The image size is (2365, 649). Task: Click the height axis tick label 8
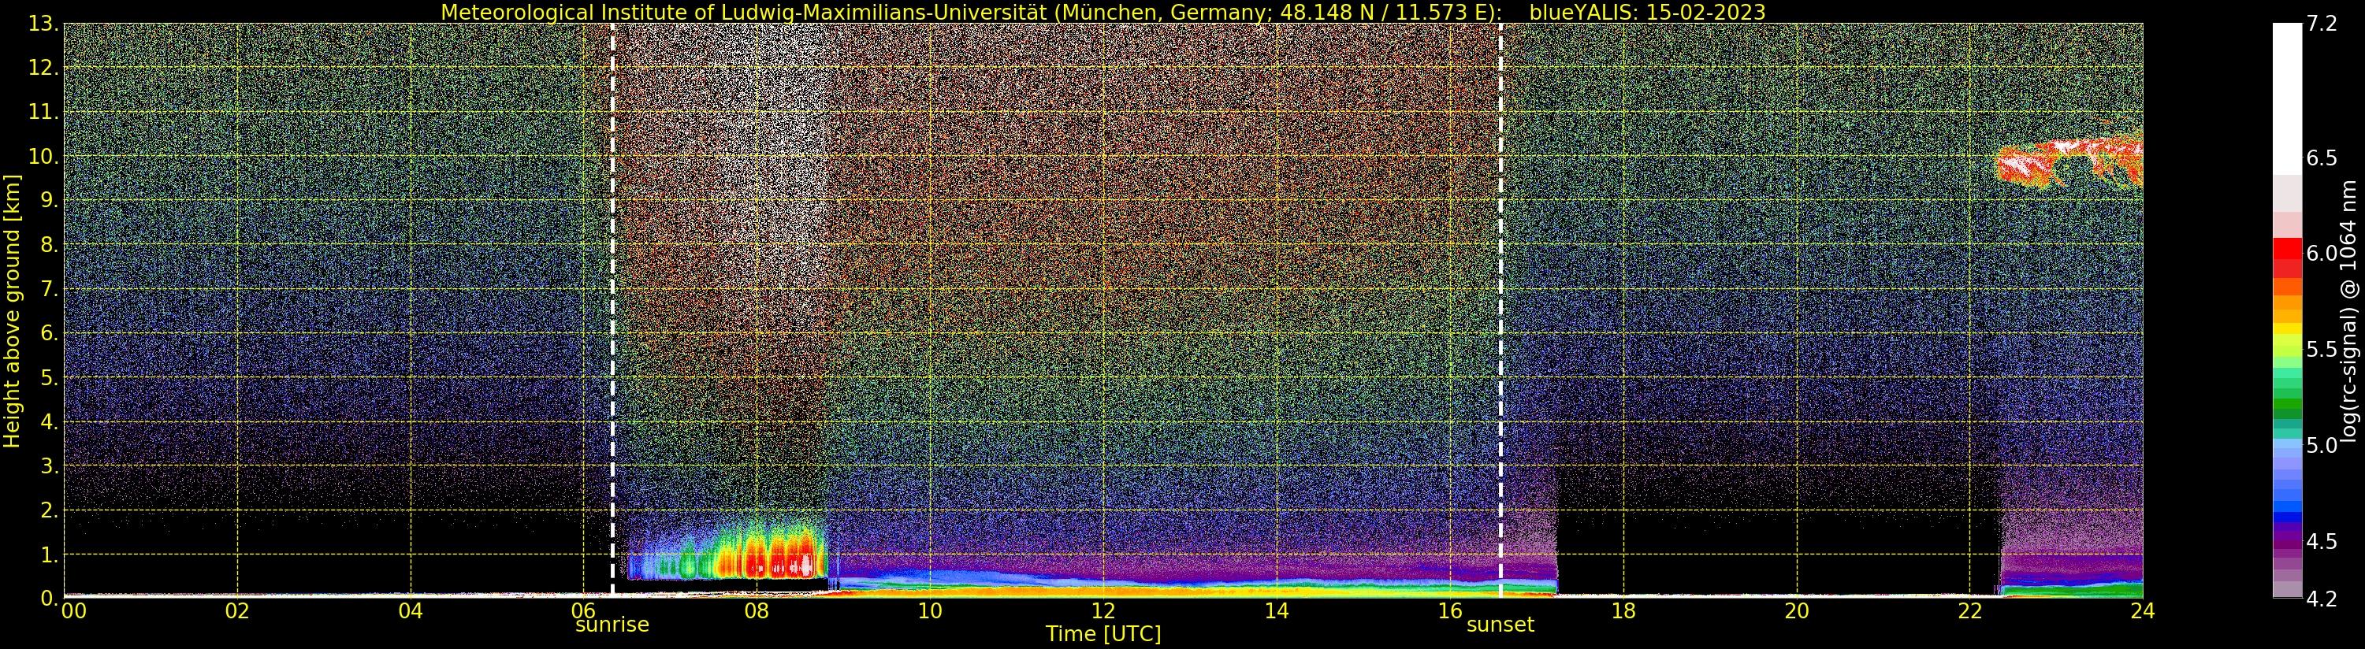coord(50,245)
